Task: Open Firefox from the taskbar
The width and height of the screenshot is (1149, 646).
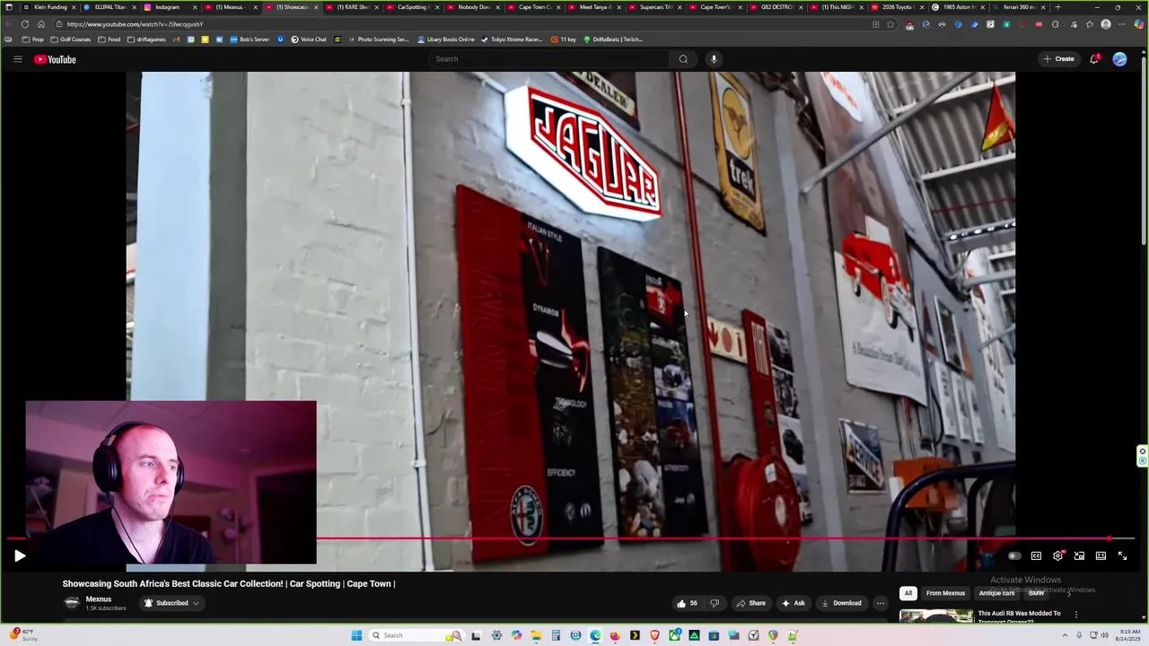Action: click(615, 636)
